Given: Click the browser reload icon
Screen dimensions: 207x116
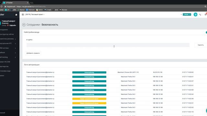Looking at the screenshot, I should (x=1, y=6).
